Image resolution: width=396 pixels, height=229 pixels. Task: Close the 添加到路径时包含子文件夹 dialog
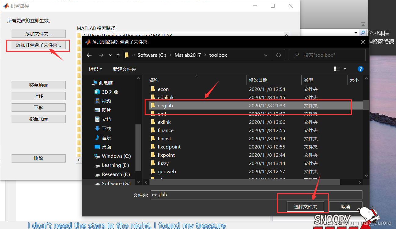coord(363,42)
